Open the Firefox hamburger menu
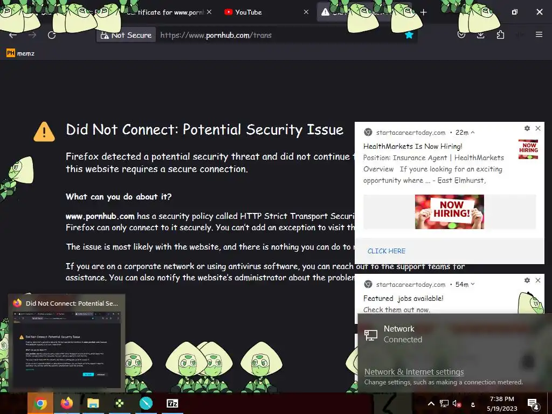This screenshot has width=552, height=414. 539,34
